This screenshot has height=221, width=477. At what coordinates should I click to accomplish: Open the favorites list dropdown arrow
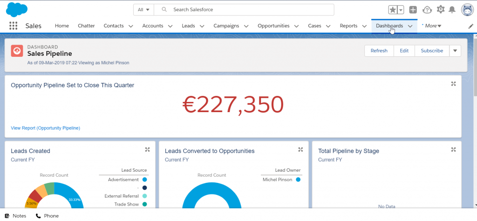point(401,10)
